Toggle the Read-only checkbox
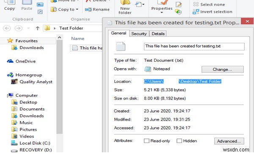254x154 pixels. pyautogui.click(x=146, y=141)
